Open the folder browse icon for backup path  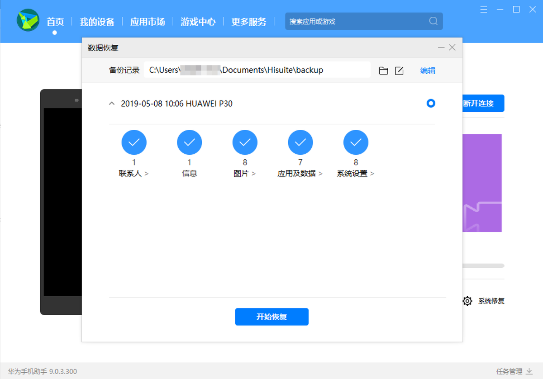[383, 71]
